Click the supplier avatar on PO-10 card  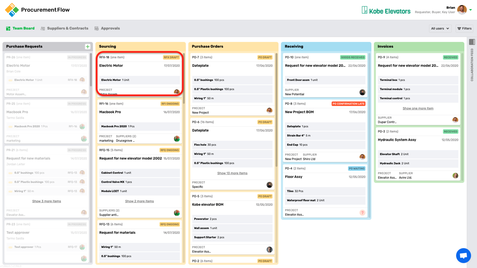pyautogui.click(x=362, y=92)
